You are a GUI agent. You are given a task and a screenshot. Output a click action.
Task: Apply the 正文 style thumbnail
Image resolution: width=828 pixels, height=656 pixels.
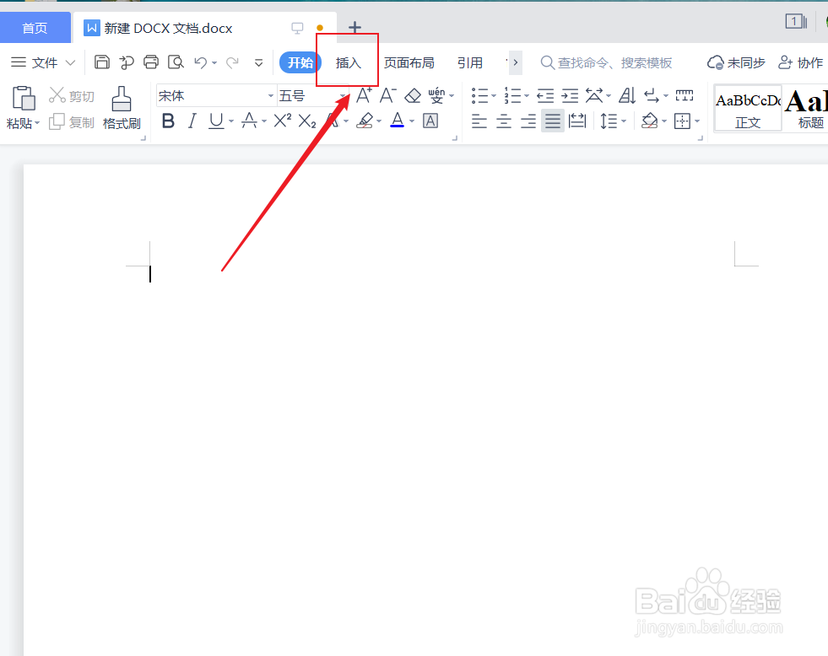click(x=748, y=108)
